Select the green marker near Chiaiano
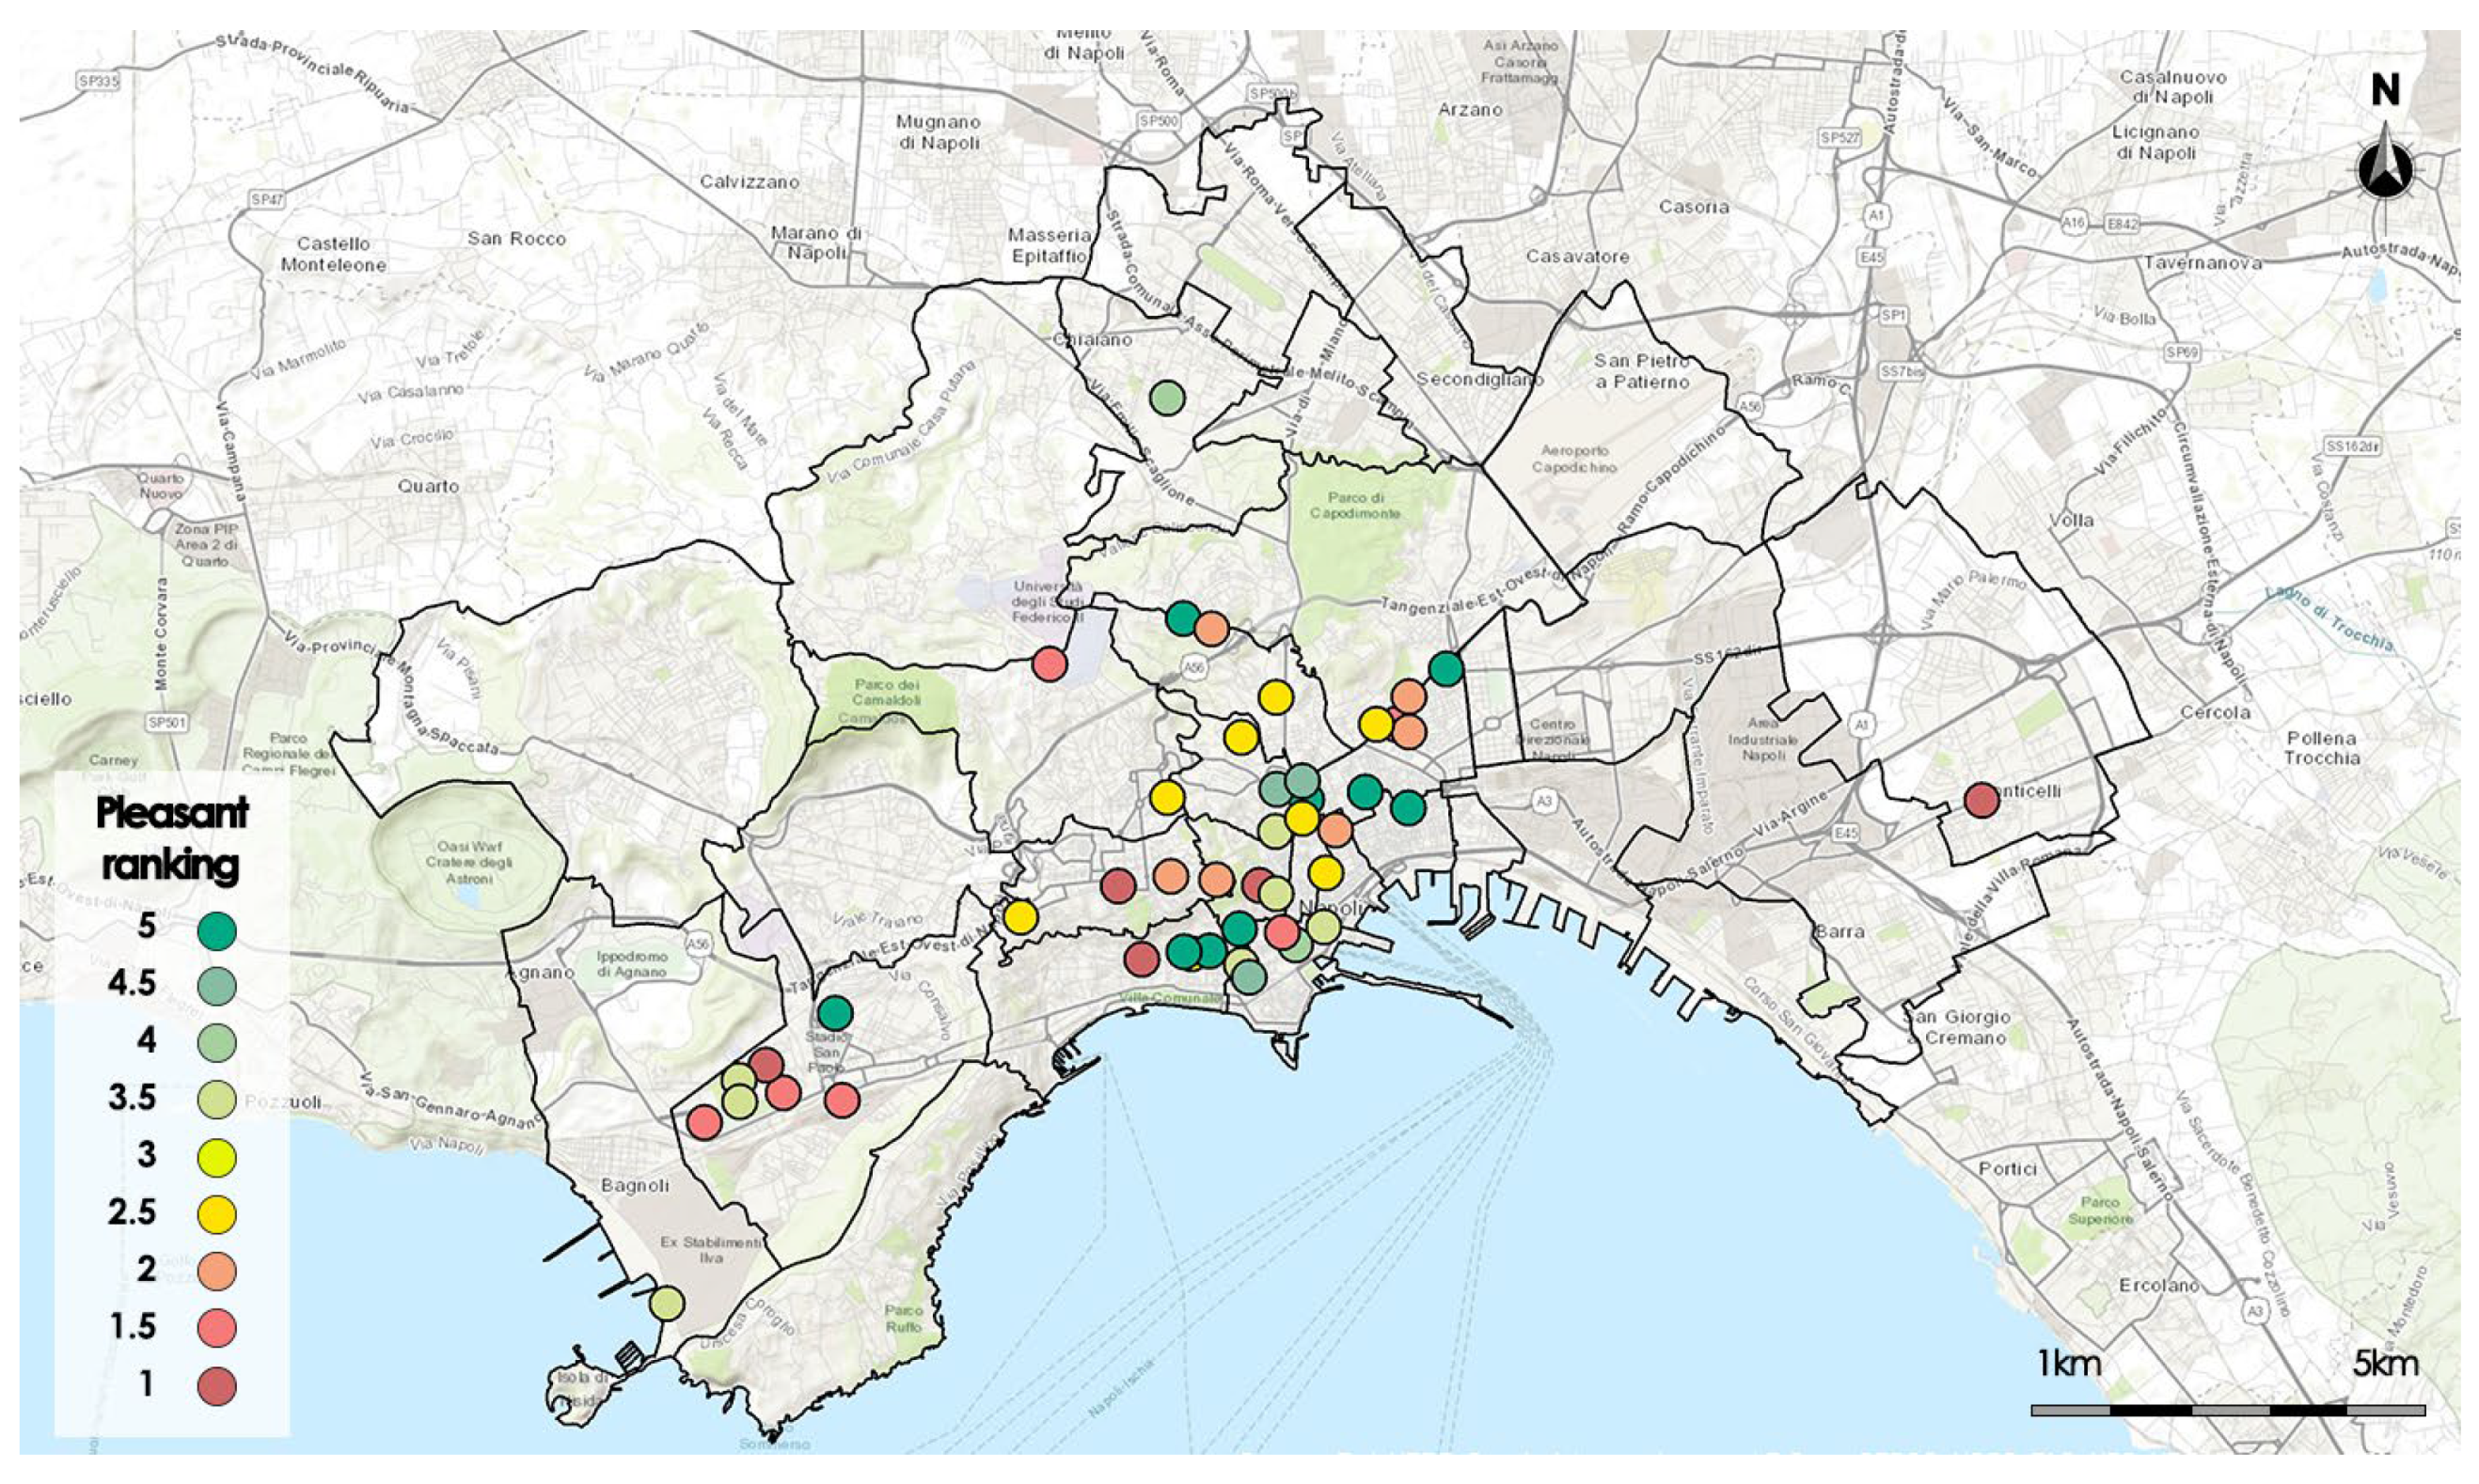 (1166, 398)
